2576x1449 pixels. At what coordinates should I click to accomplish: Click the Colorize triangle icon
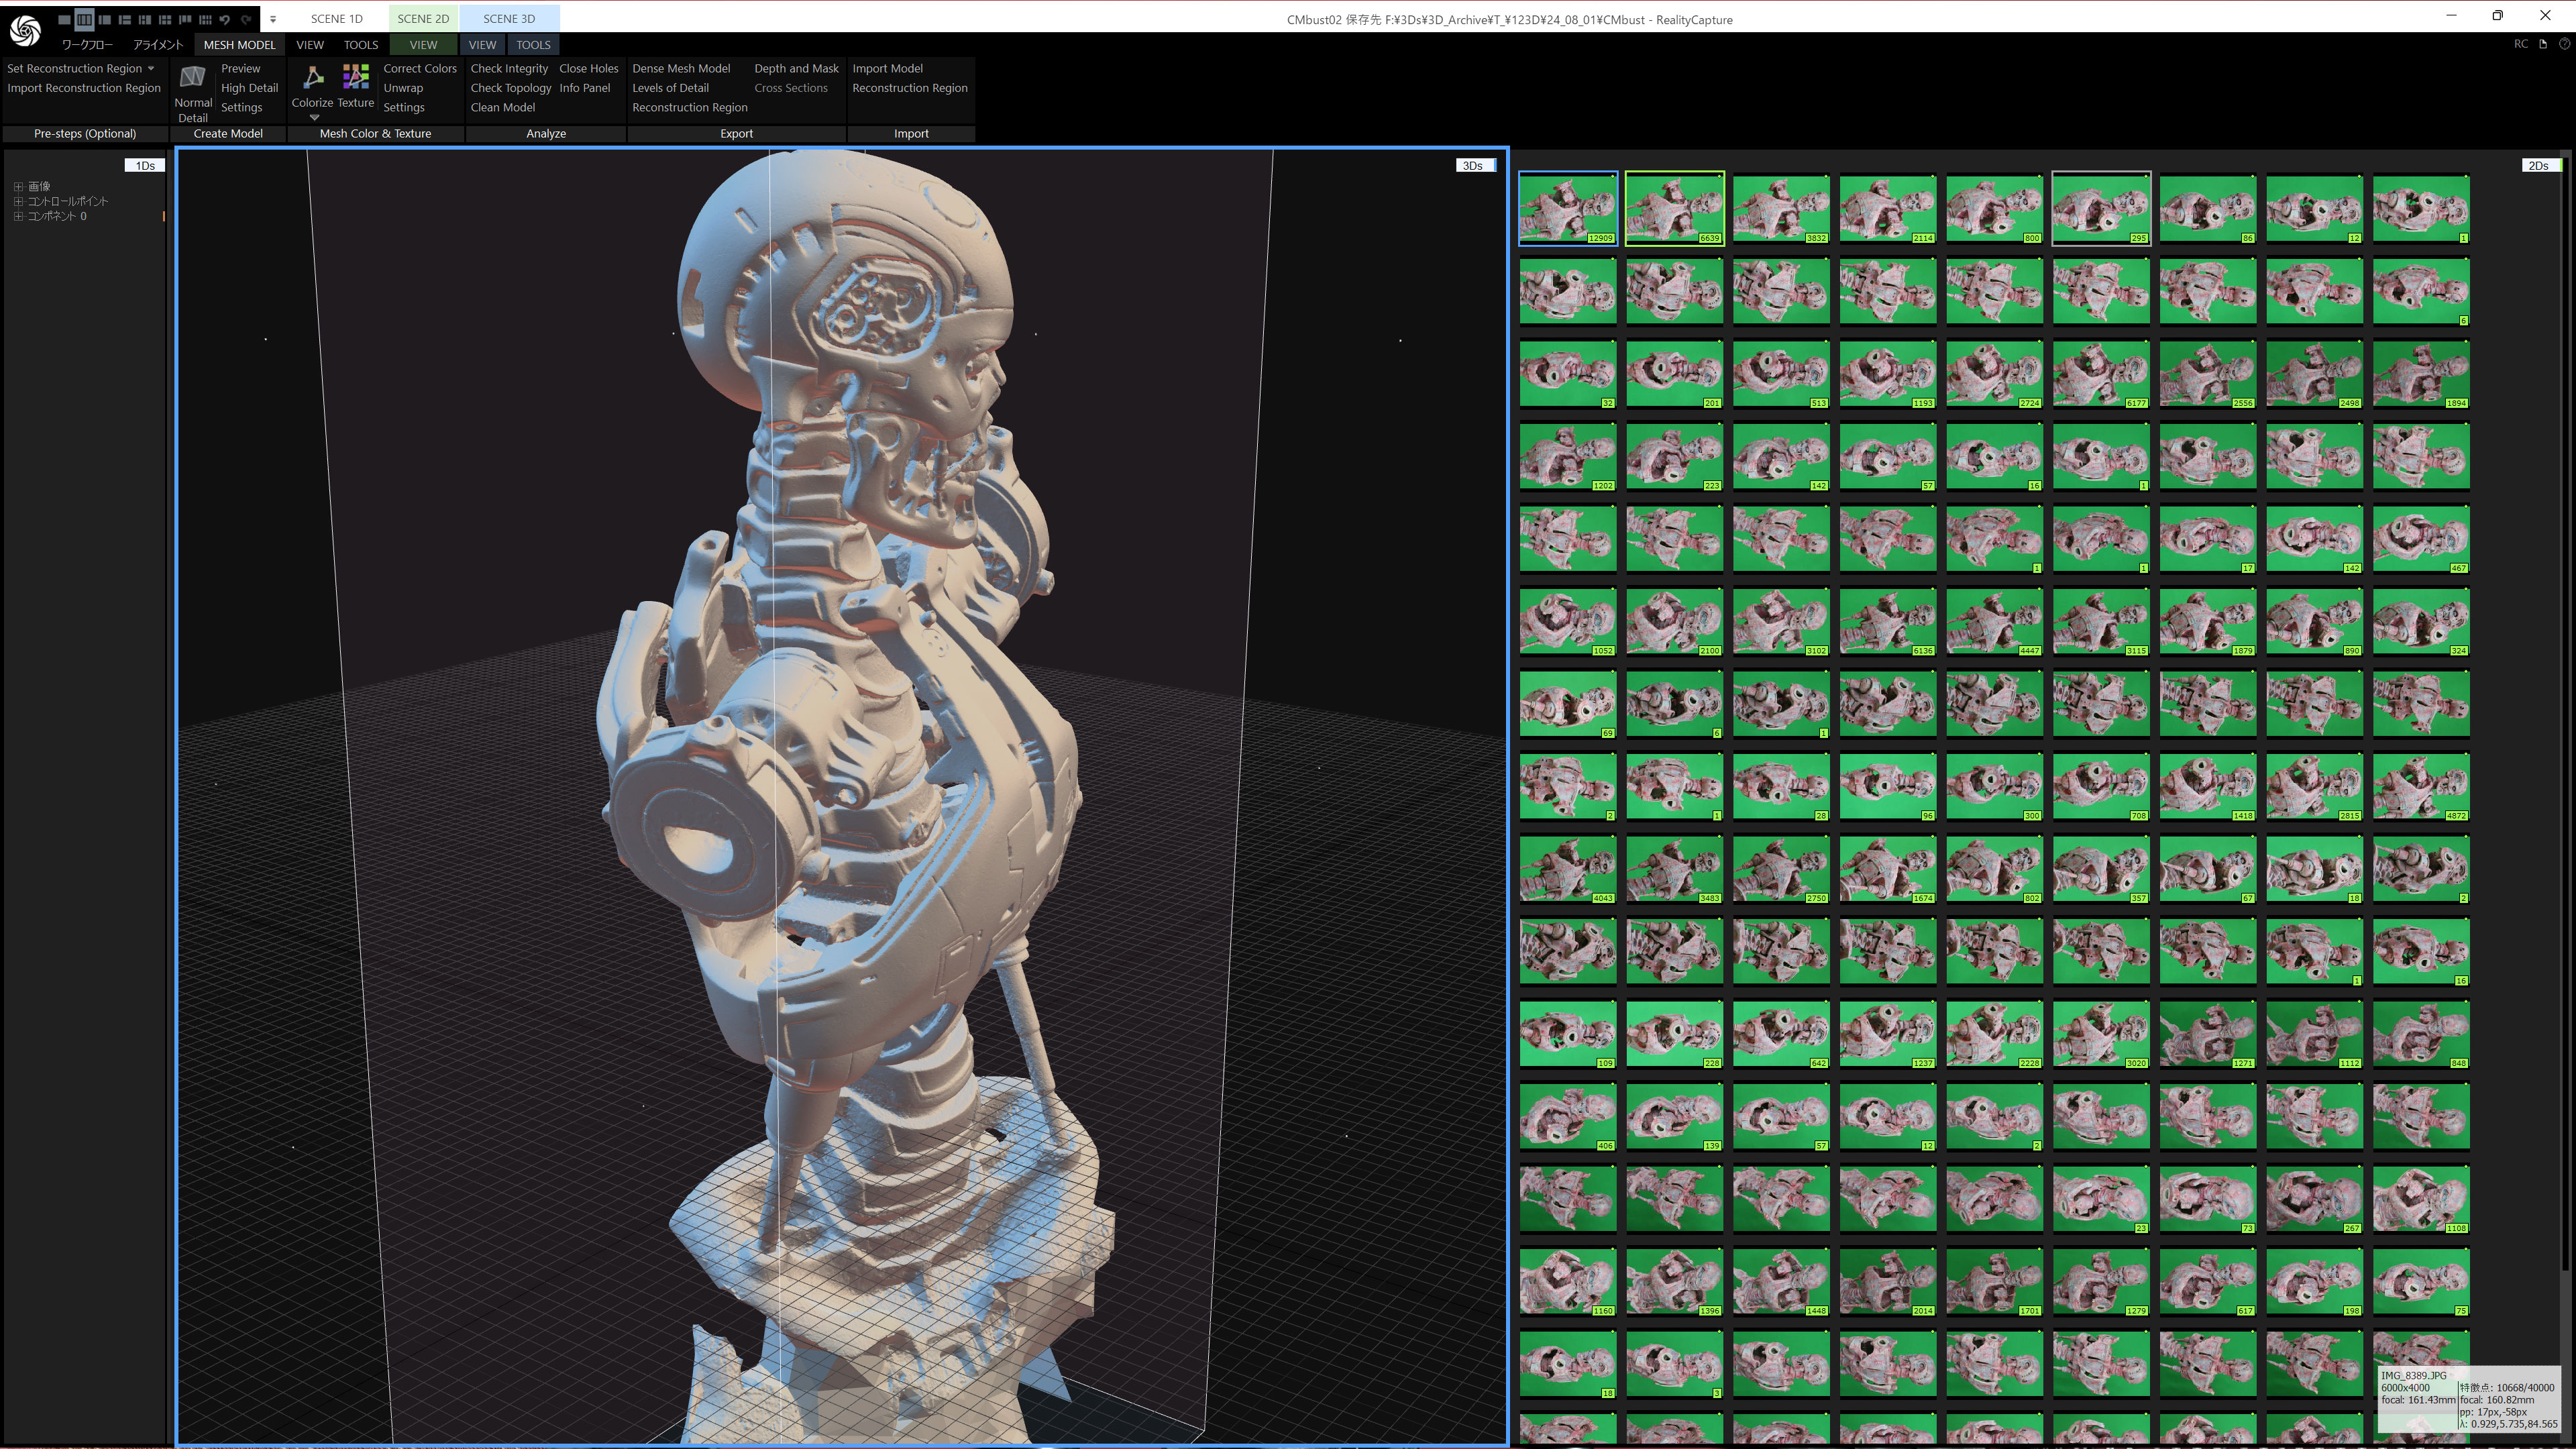(x=313, y=77)
